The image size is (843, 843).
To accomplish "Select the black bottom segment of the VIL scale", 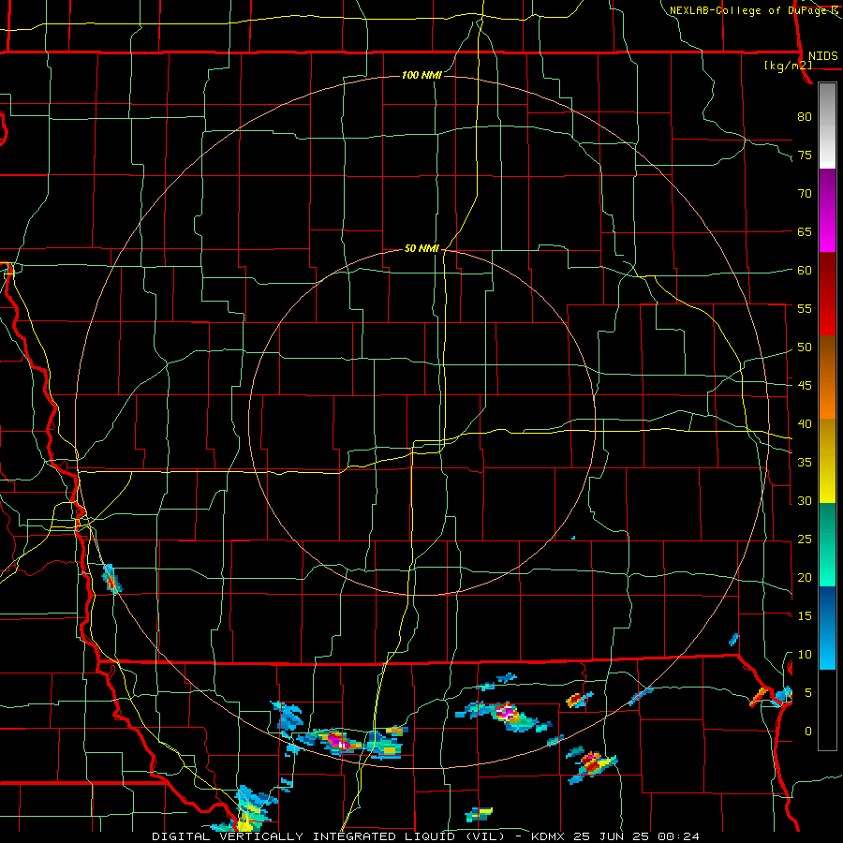I will click(827, 710).
